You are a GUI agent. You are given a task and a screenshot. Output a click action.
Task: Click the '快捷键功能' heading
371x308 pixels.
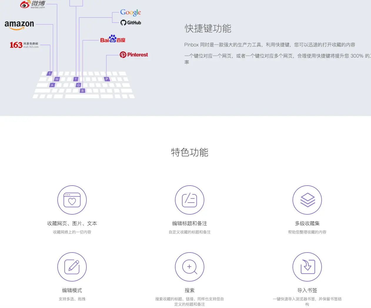[x=208, y=28]
